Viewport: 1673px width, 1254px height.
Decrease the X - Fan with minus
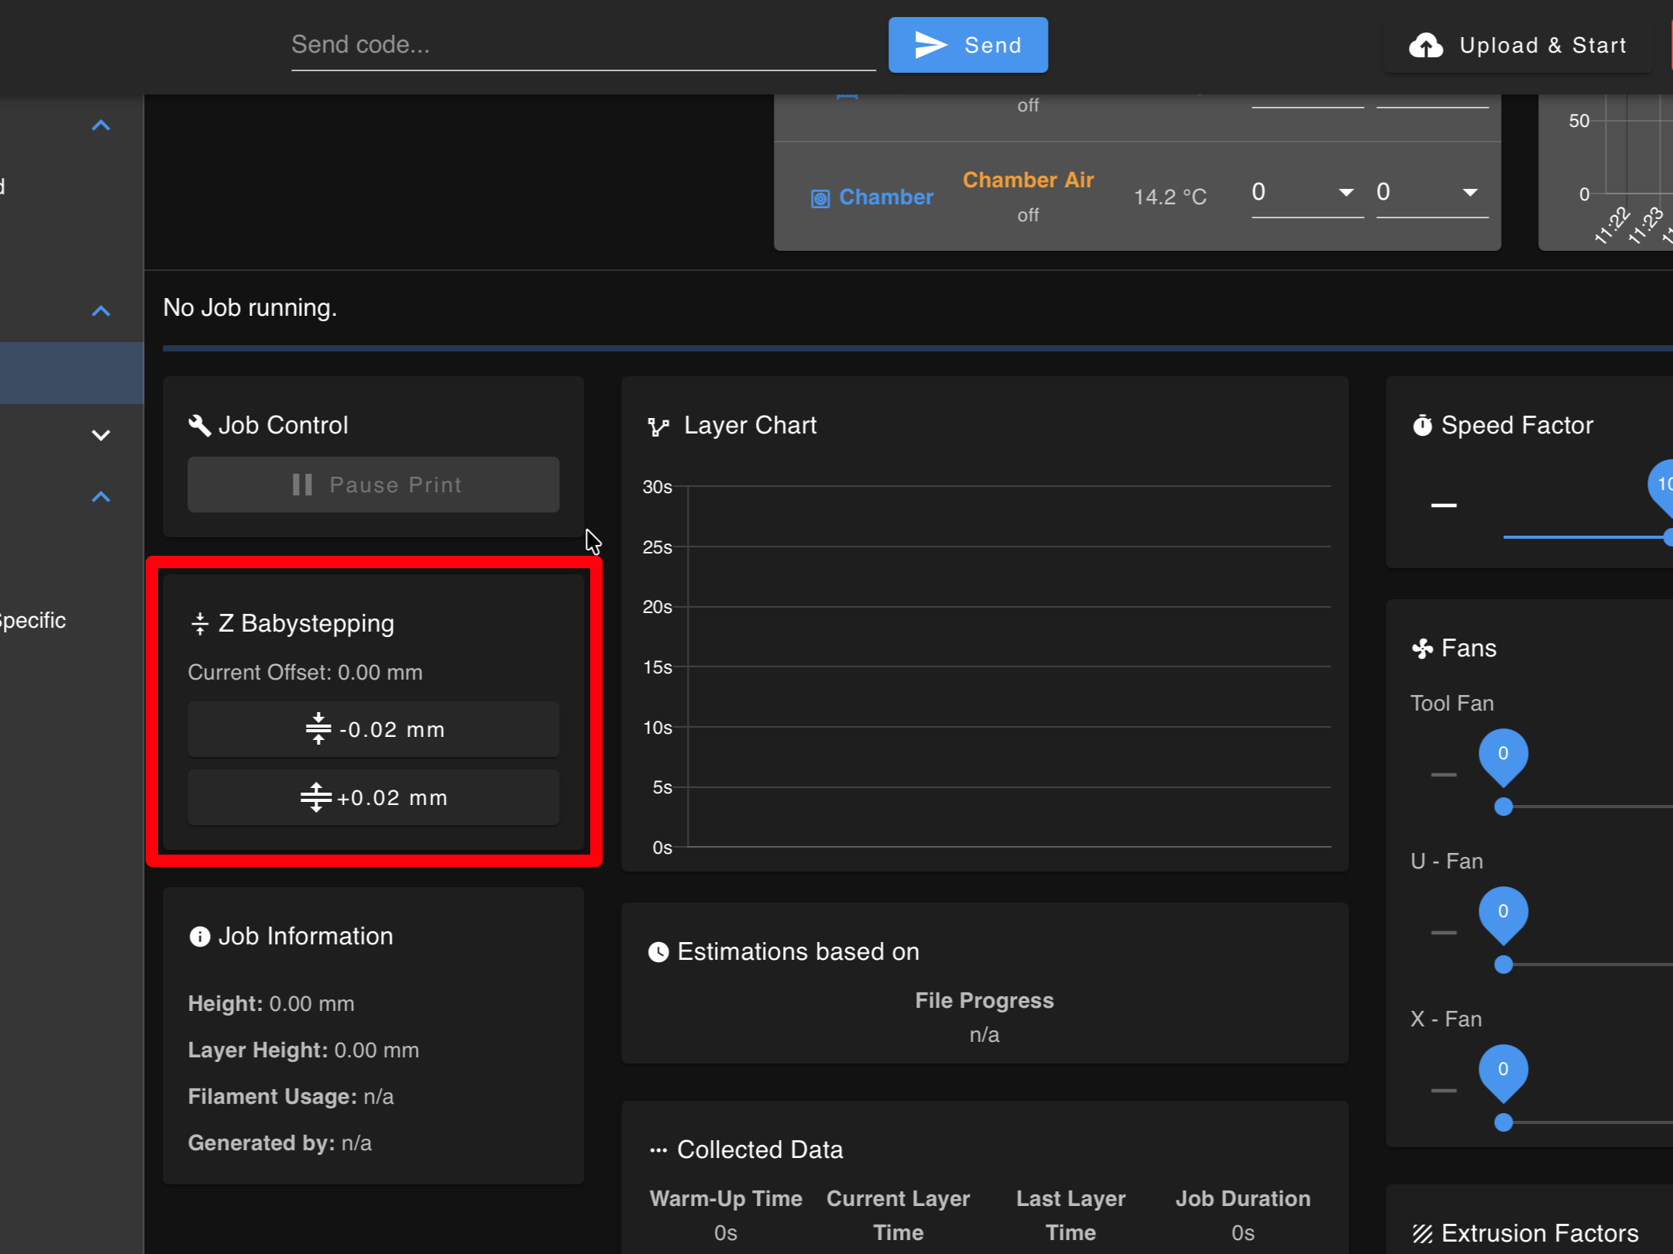click(1444, 1091)
